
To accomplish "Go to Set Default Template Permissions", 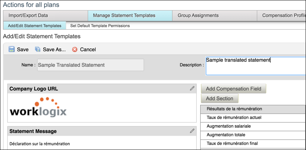I will pyautogui.click(x=100, y=26).
